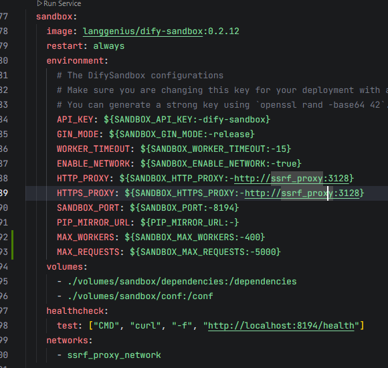Click the API_KEY variable name
The width and height of the screenshot is (388, 368).
(x=75, y=120)
